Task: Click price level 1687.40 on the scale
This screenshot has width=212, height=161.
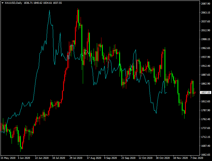Action: pos(206,146)
